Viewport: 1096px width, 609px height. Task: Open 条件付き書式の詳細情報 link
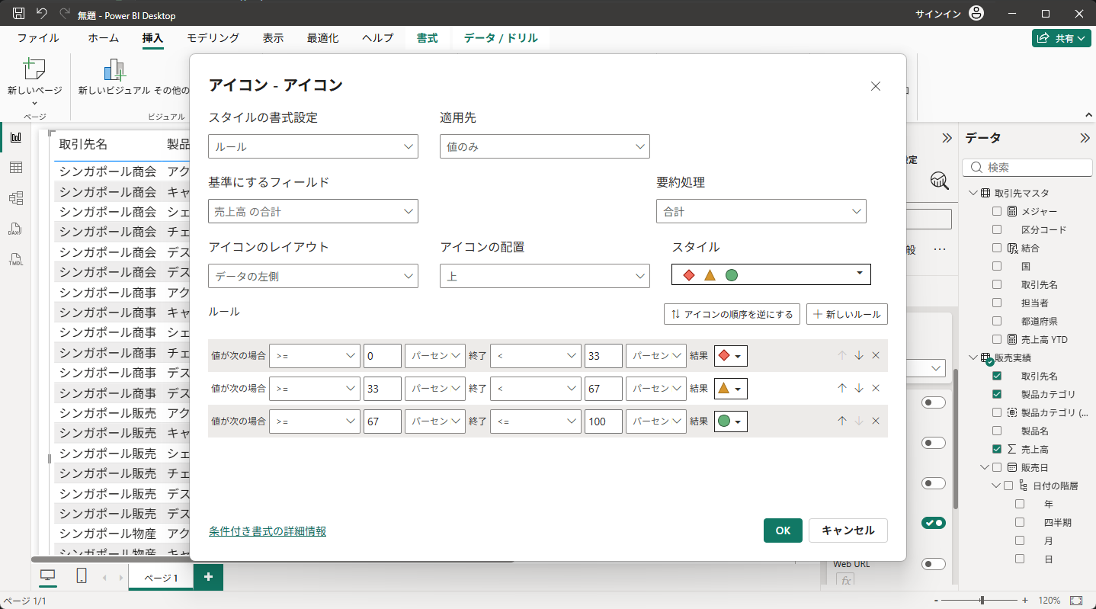[268, 531]
